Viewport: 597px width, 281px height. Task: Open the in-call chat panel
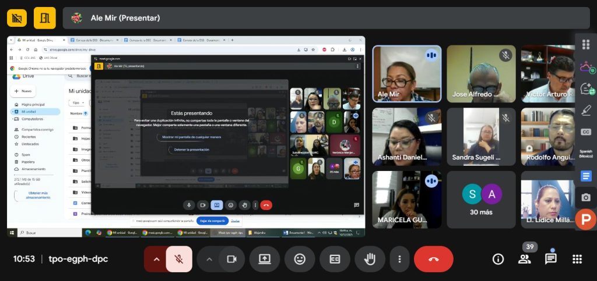550,259
